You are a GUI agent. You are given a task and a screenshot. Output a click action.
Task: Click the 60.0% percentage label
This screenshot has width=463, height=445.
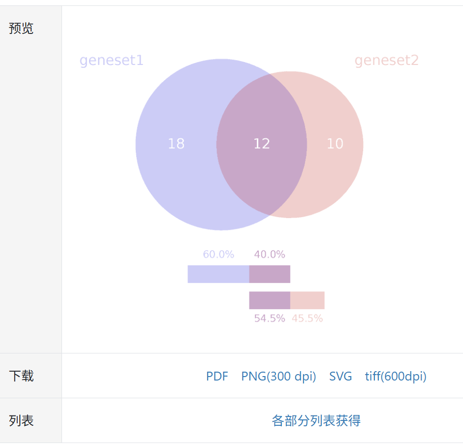(218, 254)
